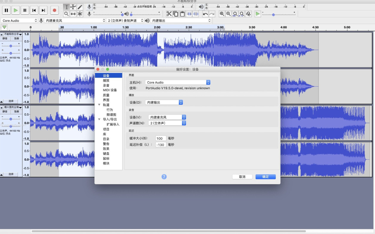Click the 取消 button

point(242,177)
